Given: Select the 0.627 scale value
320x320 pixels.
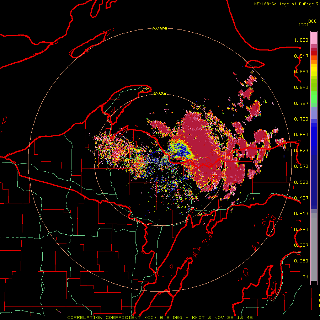Looking at the screenshot, I should (x=301, y=151).
